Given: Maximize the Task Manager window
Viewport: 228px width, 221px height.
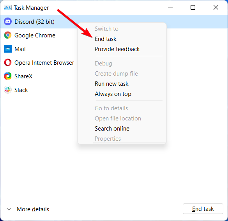Looking at the screenshot, I should click(x=193, y=7).
